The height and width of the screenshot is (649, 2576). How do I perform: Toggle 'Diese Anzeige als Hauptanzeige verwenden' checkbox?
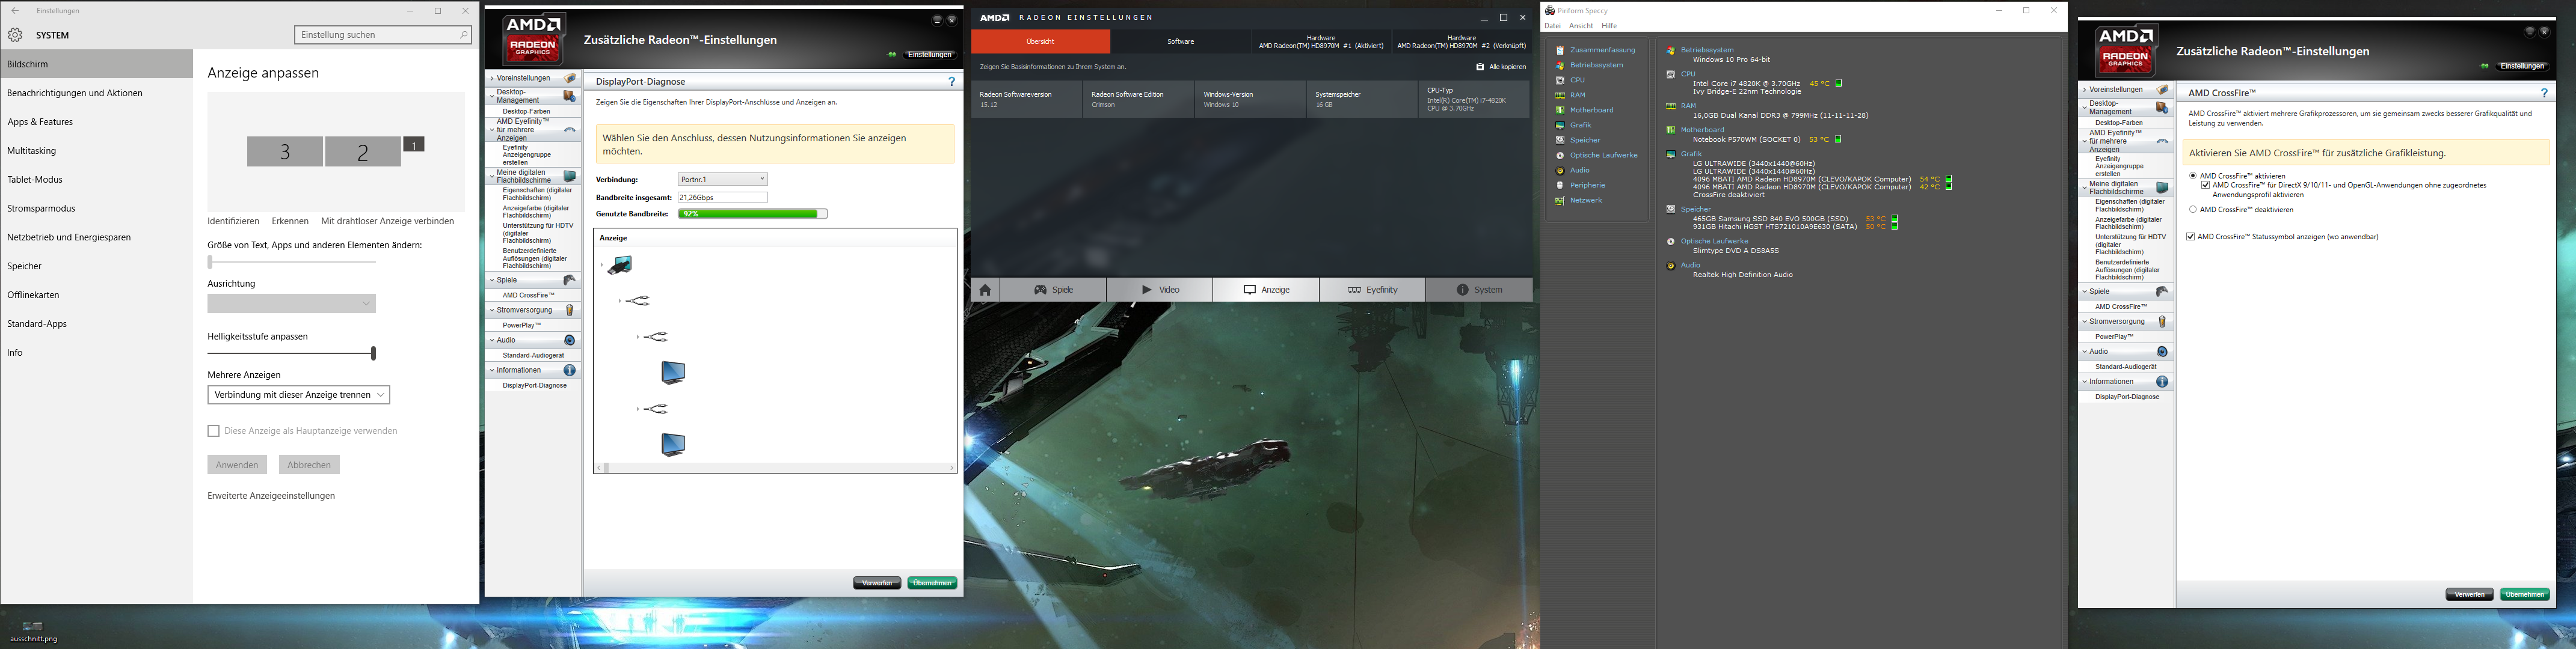[213, 431]
